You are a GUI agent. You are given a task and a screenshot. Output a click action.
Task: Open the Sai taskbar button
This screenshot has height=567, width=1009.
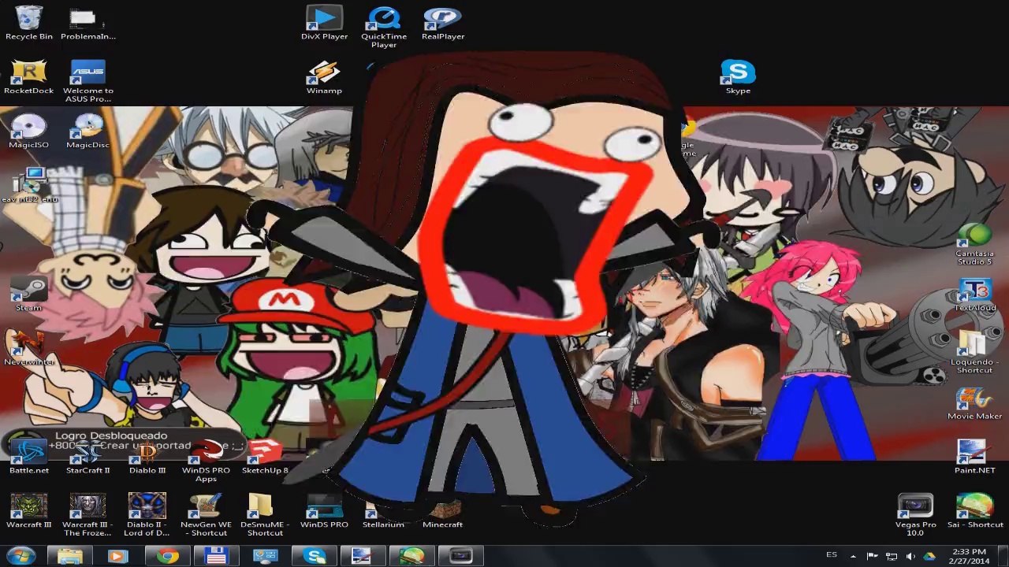(x=411, y=556)
